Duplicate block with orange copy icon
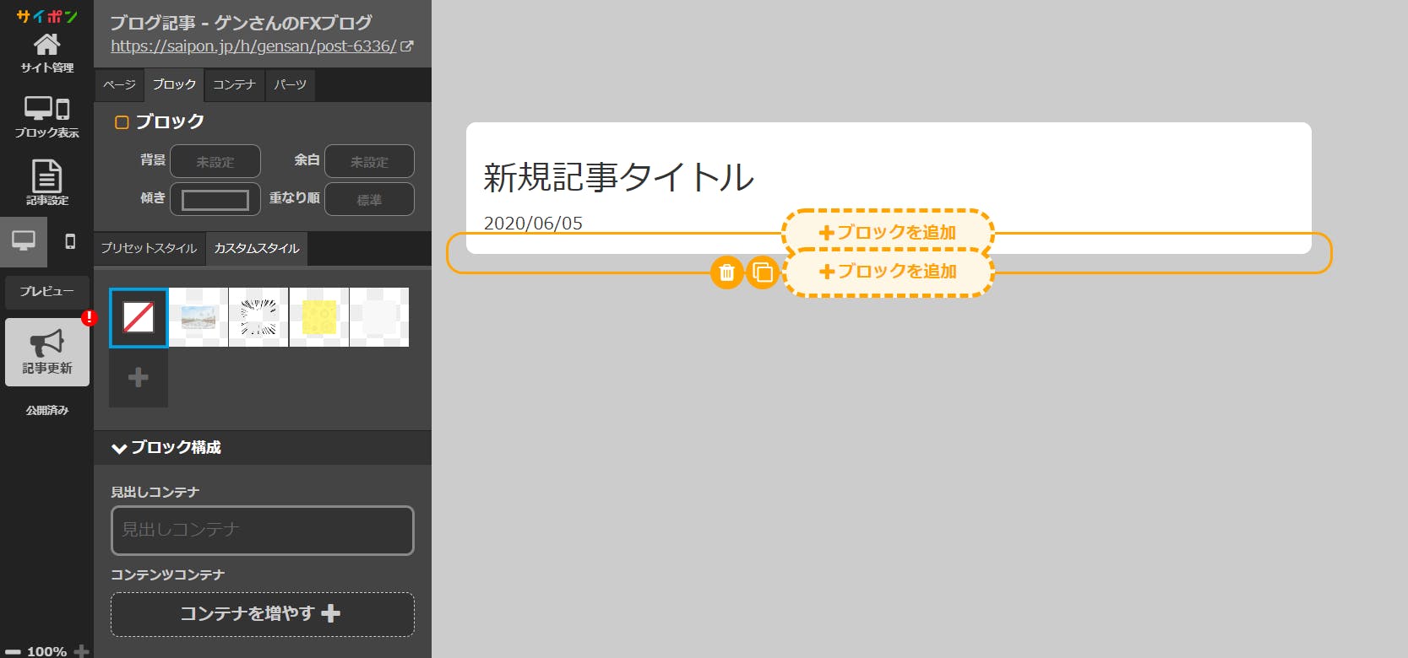This screenshot has width=1408, height=658. pyautogui.click(x=762, y=272)
